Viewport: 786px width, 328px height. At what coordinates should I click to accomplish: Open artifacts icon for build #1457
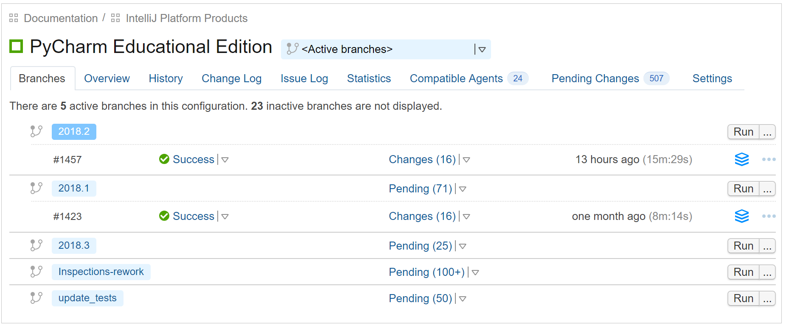point(741,159)
